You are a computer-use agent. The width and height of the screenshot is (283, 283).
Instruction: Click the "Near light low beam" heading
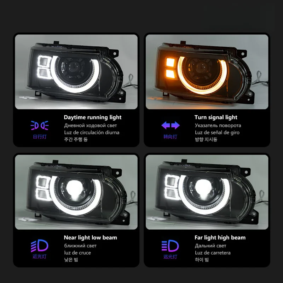pyautogui.click(x=91, y=238)
